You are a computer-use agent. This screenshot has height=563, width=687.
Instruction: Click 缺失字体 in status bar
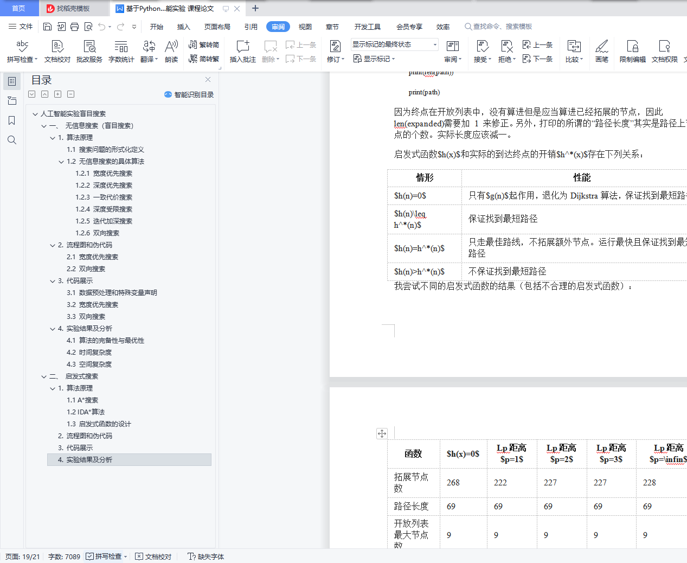(x=206, y=556)
